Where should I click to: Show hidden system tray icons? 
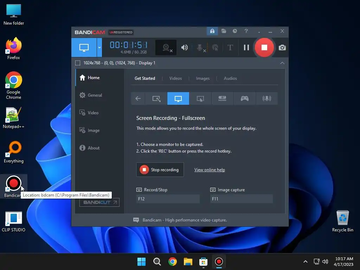point(306,262)
